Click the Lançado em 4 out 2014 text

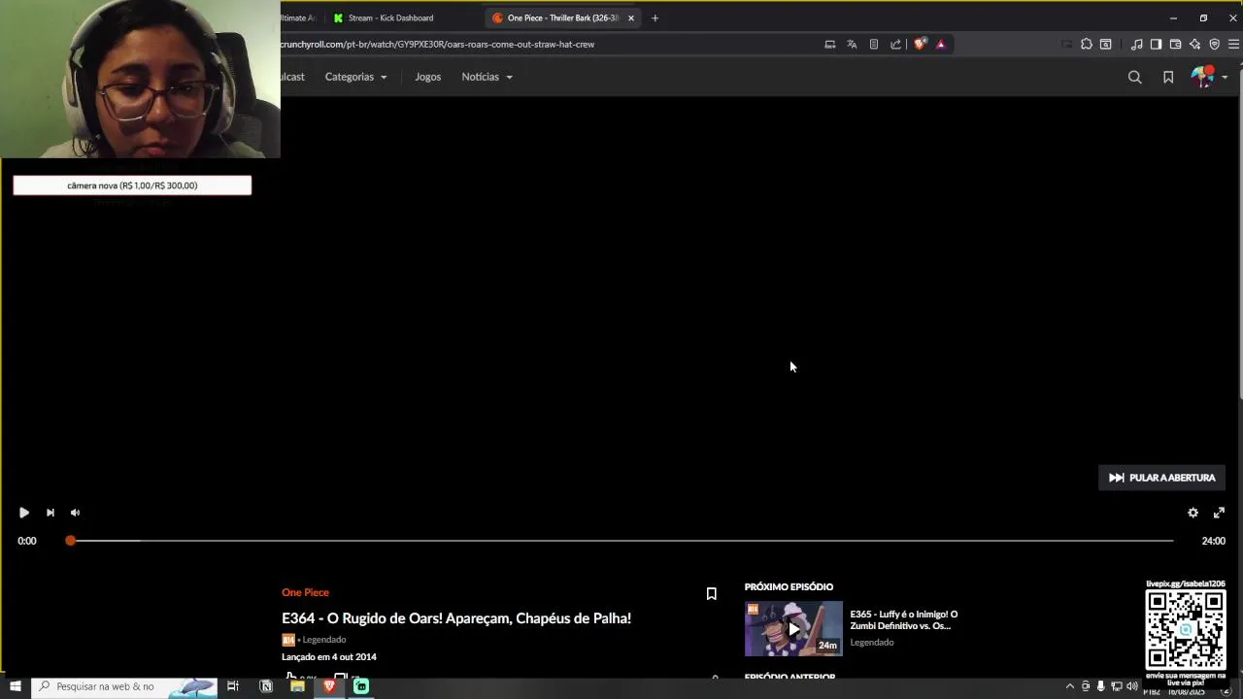[329, 657]
